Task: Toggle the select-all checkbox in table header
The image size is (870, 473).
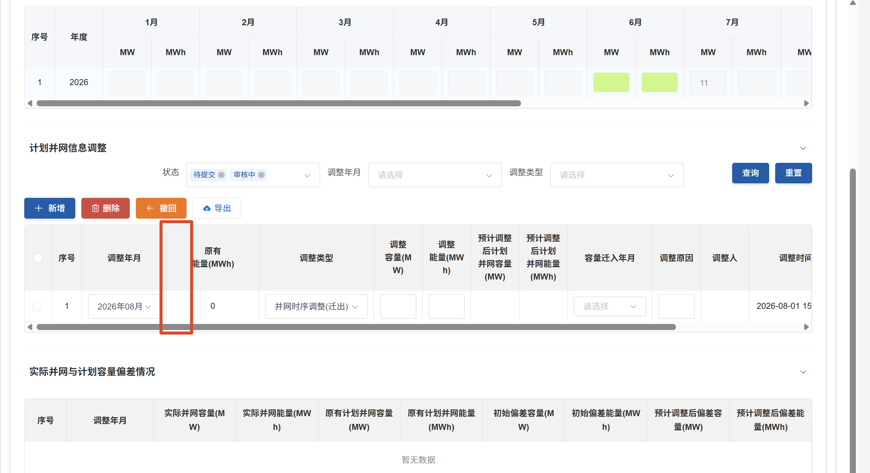Action: (x=38, y=258)
